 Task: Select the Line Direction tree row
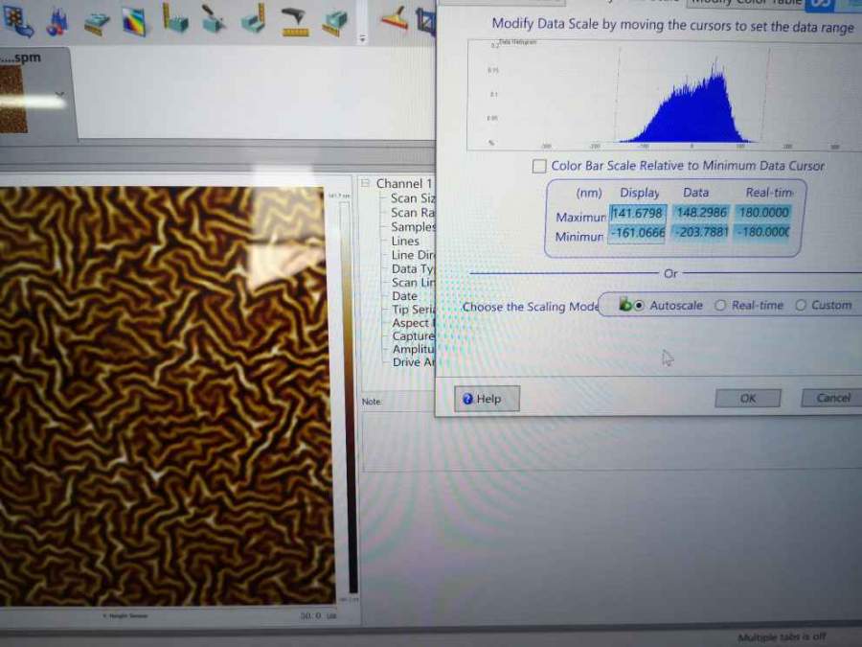[413, 255]
